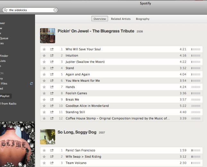
Task: Star the track Hands
Action: pyautogui.click(x=44, y=87)
